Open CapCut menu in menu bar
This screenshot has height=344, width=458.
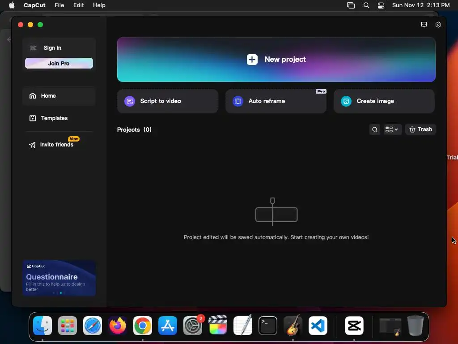tap(34, 5)
